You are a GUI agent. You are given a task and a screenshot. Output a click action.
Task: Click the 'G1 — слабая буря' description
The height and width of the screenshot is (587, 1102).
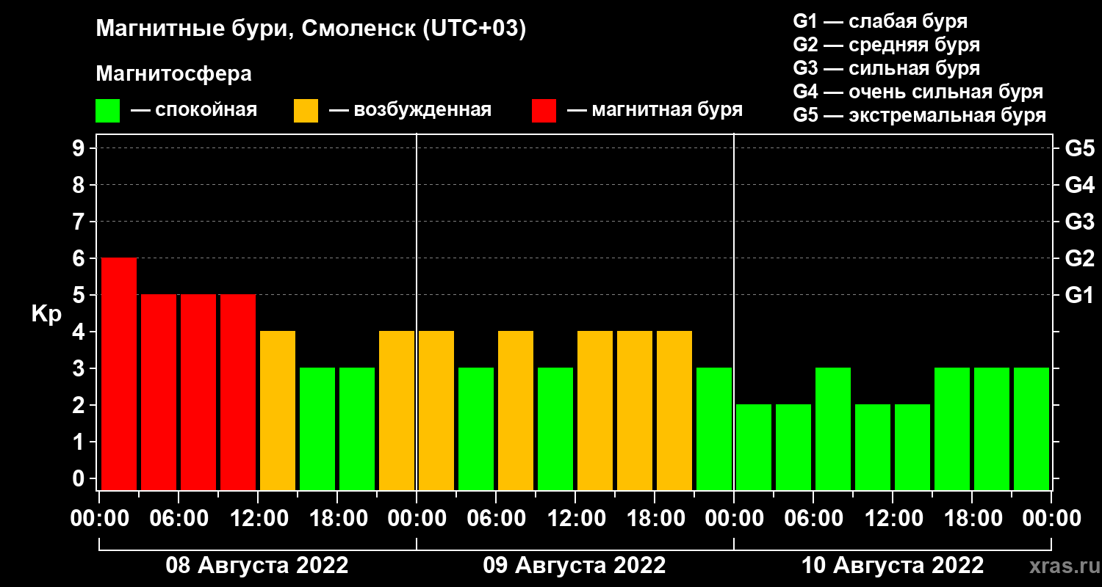tap(880, 21)
